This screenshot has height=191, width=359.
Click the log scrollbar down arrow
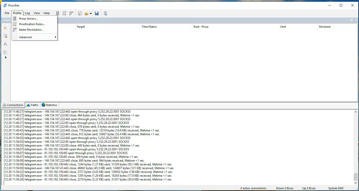coord(355,183)
